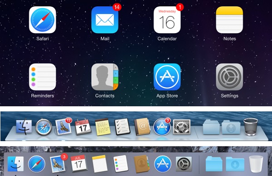Image resolution: width=272 pixels, height=176 pixels.
Task: Open Safari compass in the middle dock
Action: [44, 127]
